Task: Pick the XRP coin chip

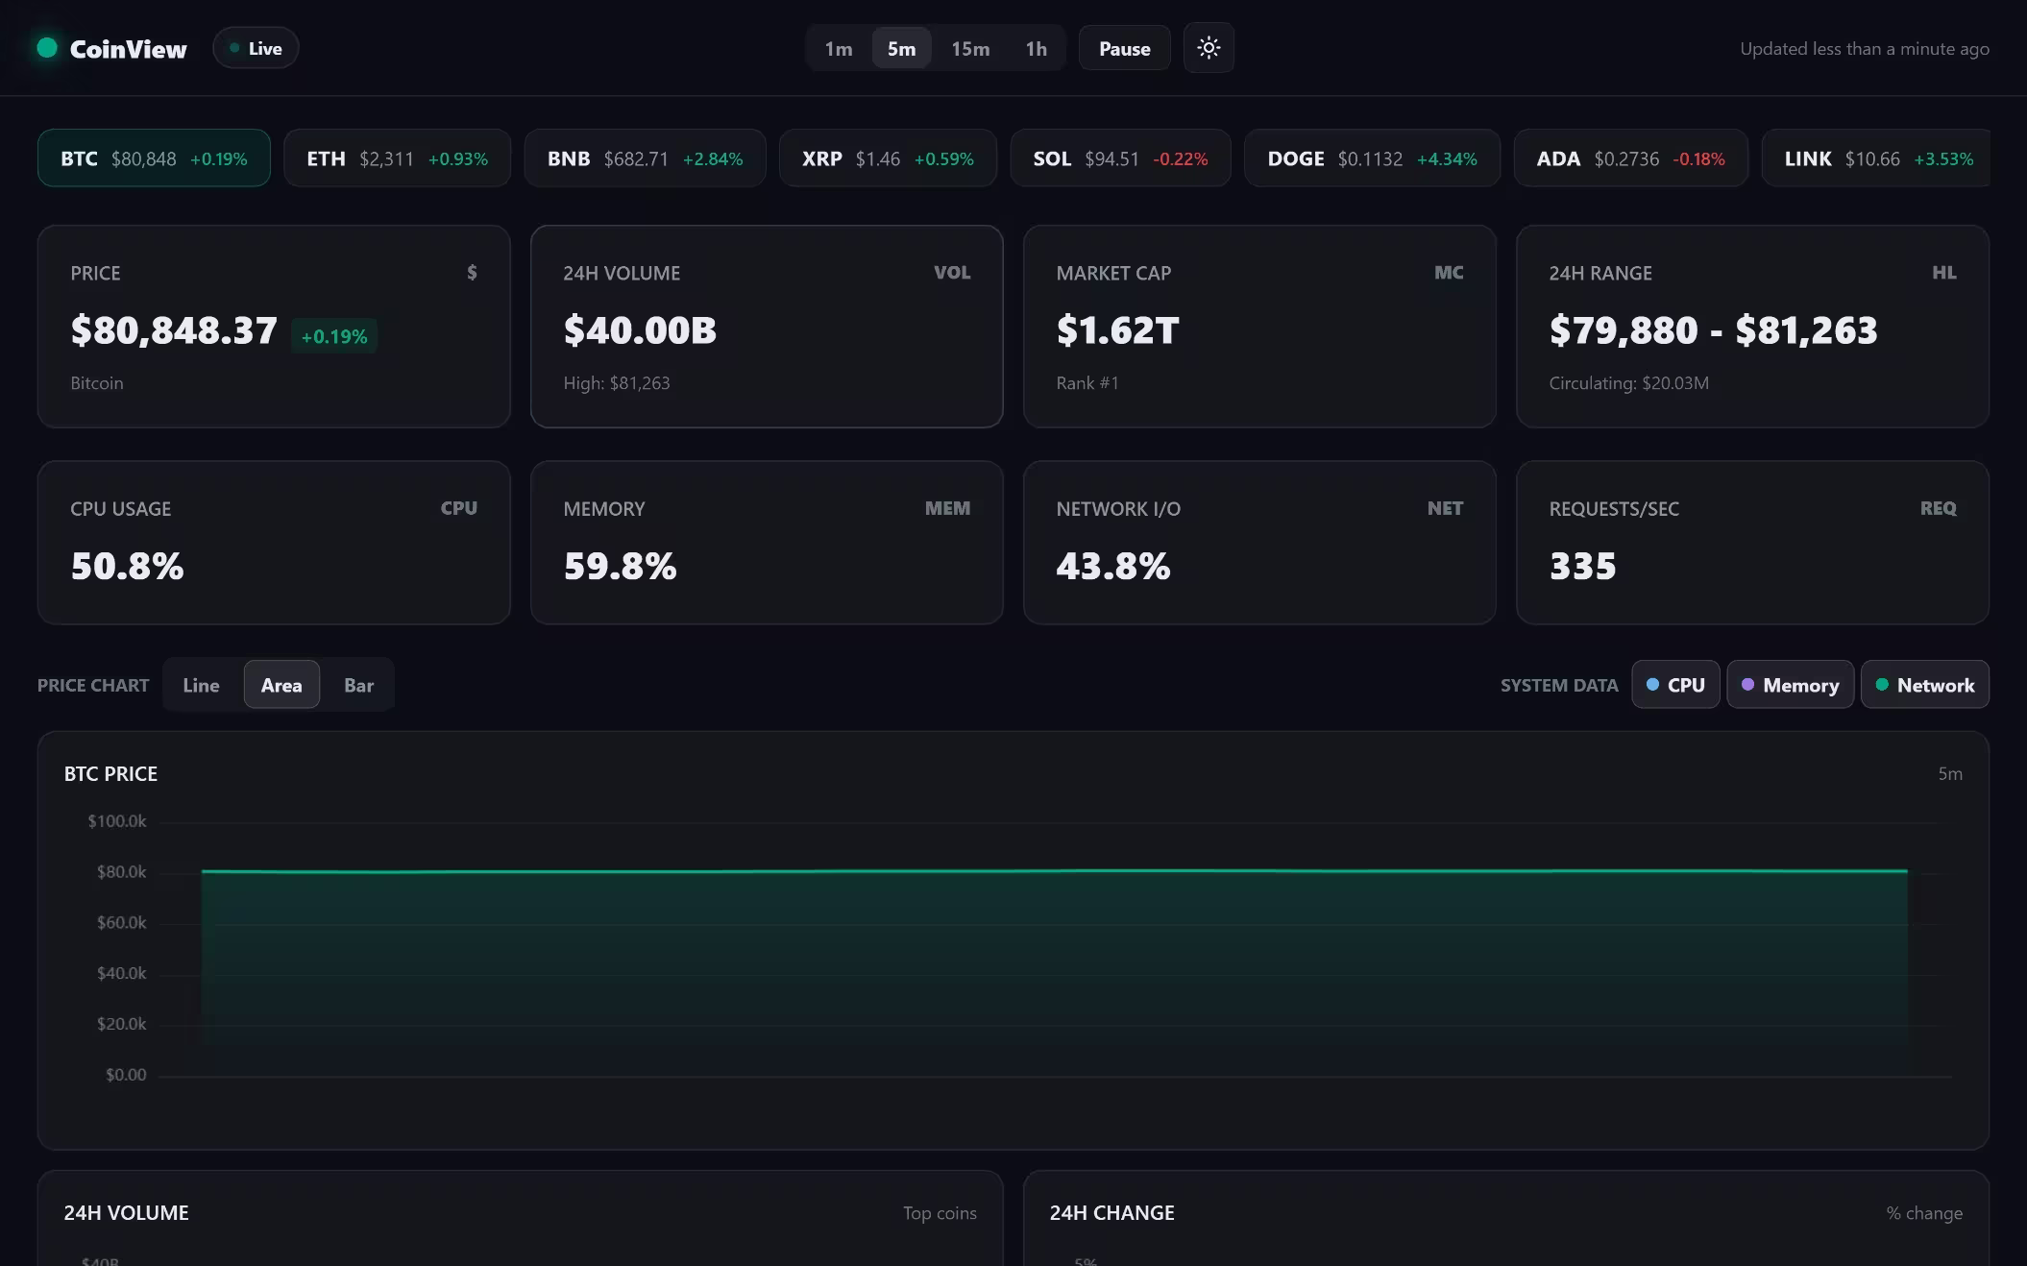Action: coord(888,158)
